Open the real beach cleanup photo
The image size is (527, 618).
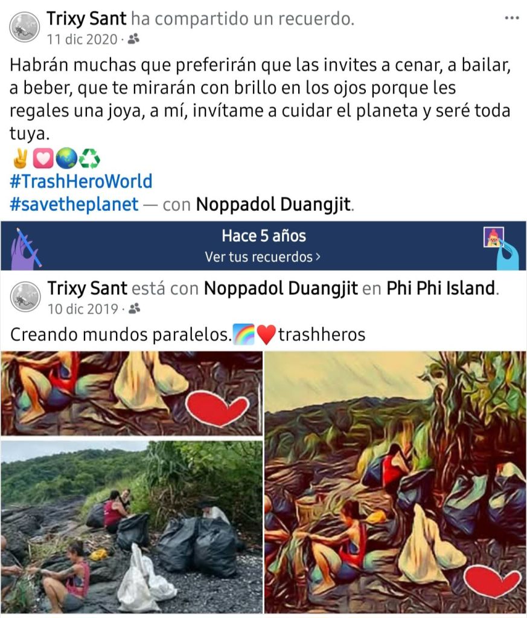[132, 527]
